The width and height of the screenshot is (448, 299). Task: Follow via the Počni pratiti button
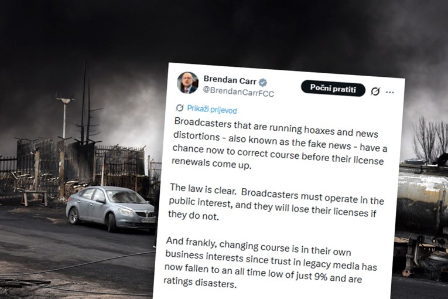click(x=333, y=89)
